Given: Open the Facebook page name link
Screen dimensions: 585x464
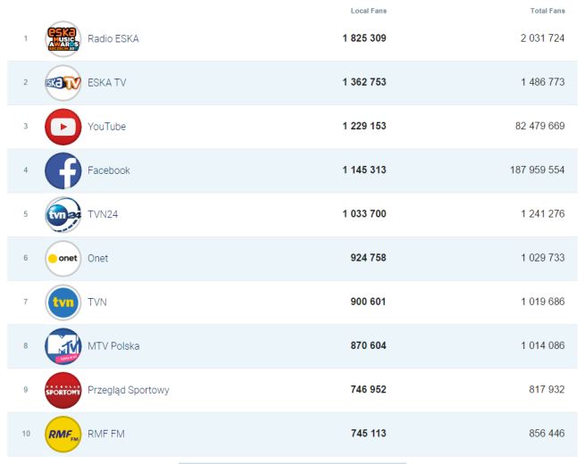Looking at the screenshot, I should [108, 170].
